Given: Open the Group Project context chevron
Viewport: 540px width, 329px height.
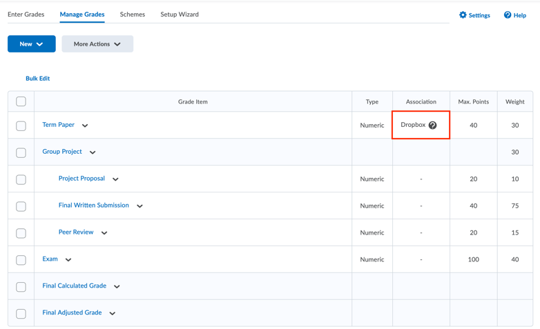Looking at the screenshot, I should (93, 152).
